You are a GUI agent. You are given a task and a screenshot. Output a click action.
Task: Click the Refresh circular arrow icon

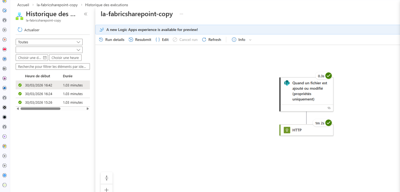204,40
